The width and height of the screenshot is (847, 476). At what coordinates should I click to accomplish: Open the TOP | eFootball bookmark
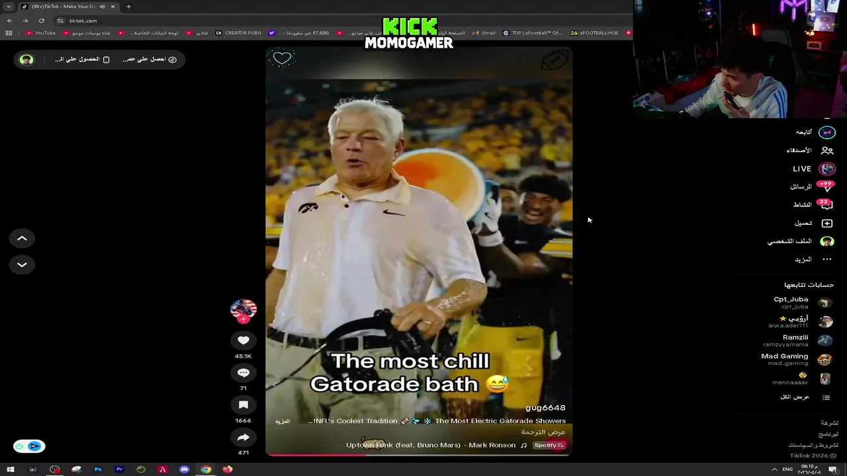(x=533, y=33)
